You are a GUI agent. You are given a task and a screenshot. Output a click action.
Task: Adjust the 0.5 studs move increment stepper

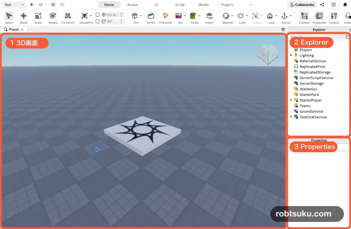(121, 14)
